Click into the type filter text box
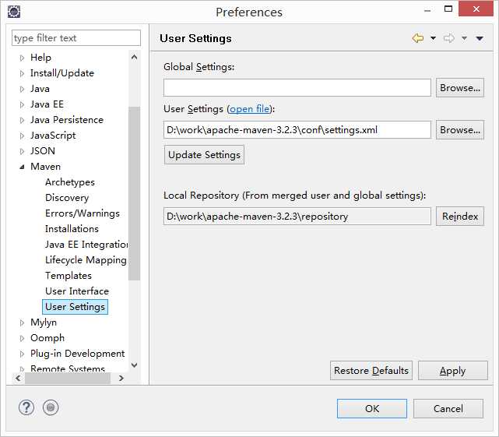 tap(76, 38)
